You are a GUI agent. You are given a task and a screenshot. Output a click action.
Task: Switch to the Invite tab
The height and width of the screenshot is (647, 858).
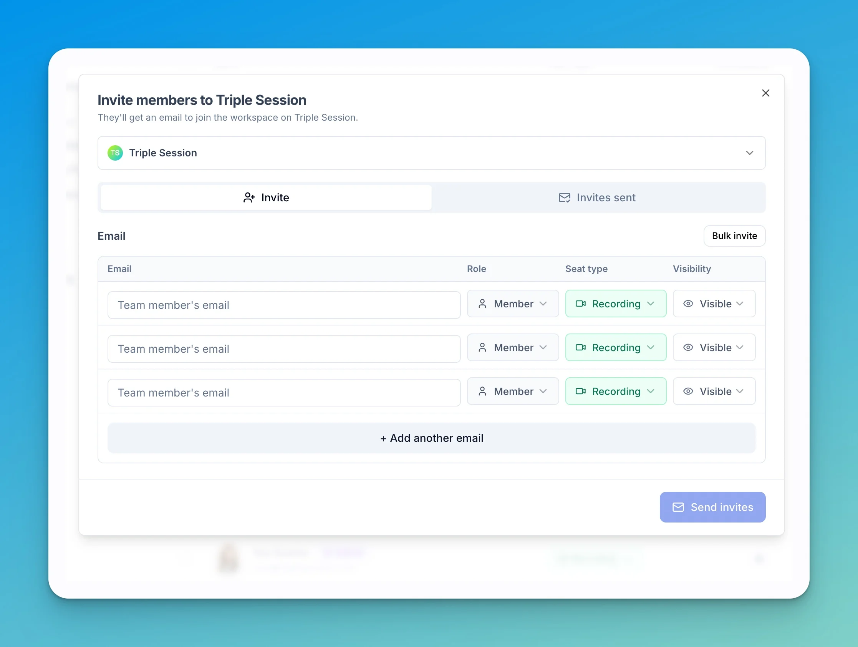(266, 197)
